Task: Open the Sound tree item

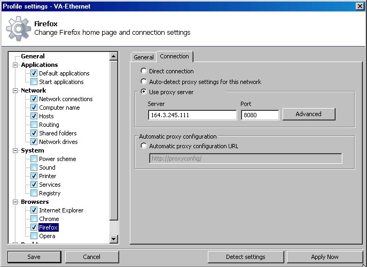Action: point(47,167)
